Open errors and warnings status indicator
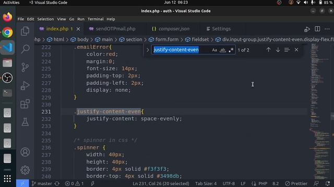The height and width of the screenshot is (187, 334). 74,183
